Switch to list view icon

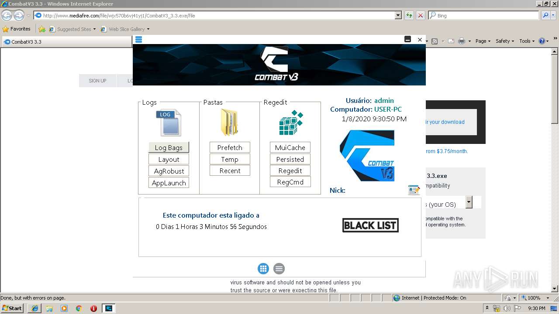point(279,269)
